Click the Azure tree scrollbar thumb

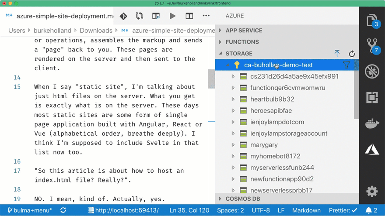357,89
